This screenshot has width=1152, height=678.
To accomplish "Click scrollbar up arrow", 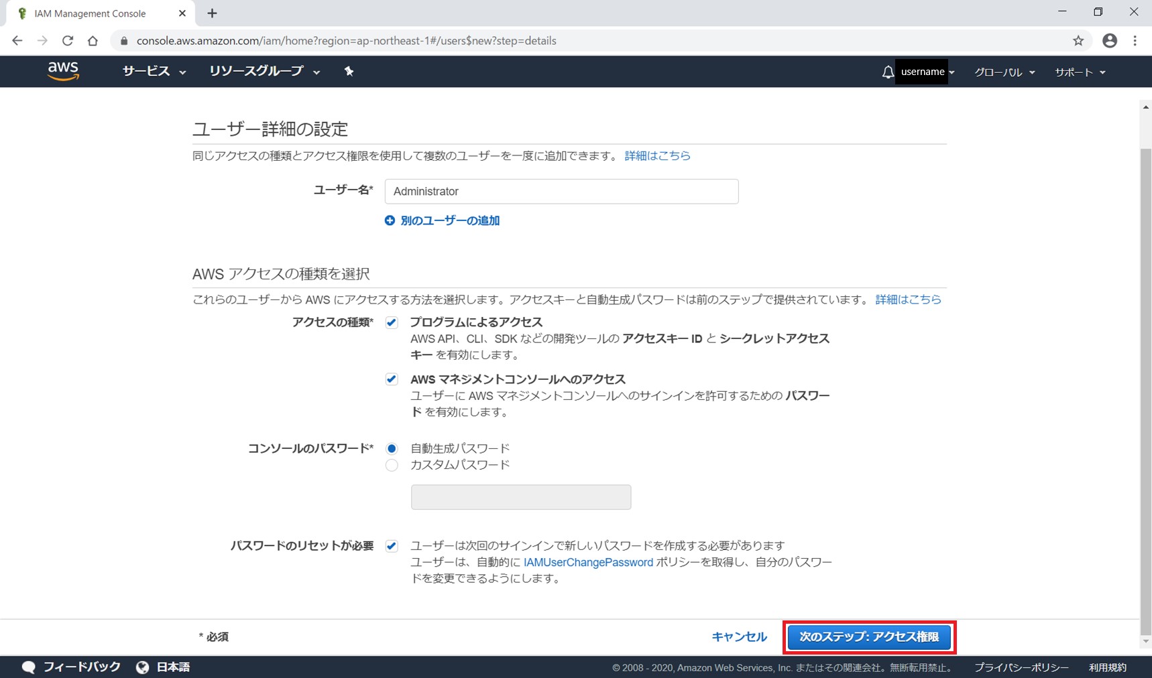I will [1145, 107].
